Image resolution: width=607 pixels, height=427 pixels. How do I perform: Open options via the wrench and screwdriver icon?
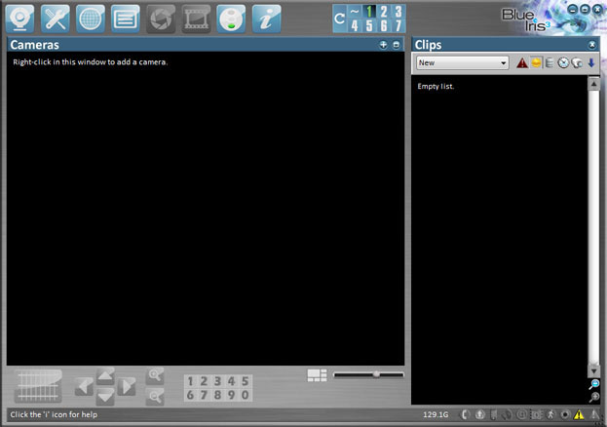coord(57,17)
